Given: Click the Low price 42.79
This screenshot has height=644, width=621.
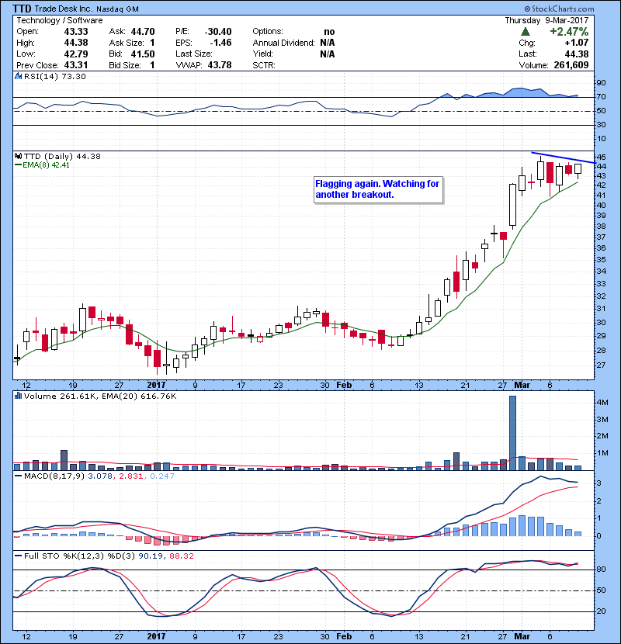Looking at the screenshot, I should 76,54.
